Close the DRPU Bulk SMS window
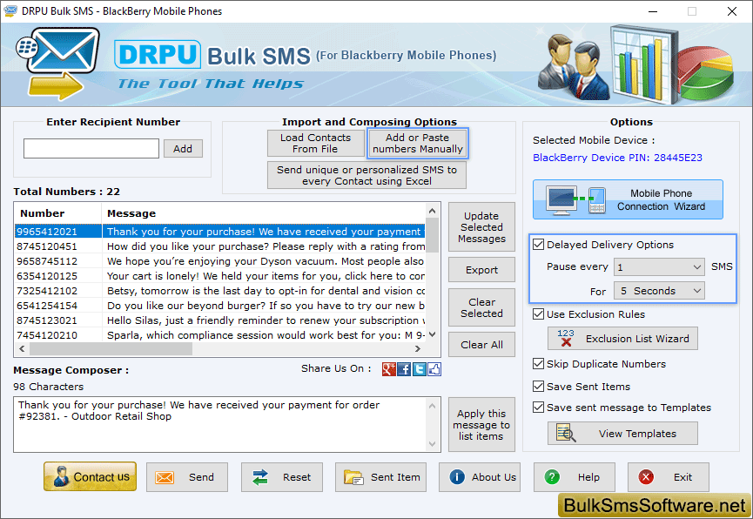This screenshot has height=519, width=753. (731, 11)
